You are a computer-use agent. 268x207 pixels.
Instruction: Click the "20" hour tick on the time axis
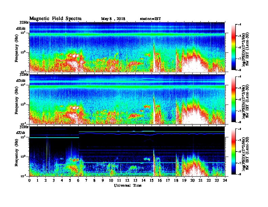[x=192, y=181]
